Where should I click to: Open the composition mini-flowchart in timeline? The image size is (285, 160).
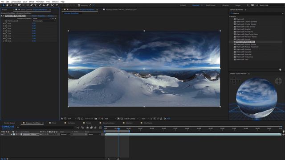(x=77, y=128)
